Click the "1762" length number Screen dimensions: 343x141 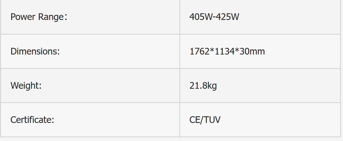199,51
